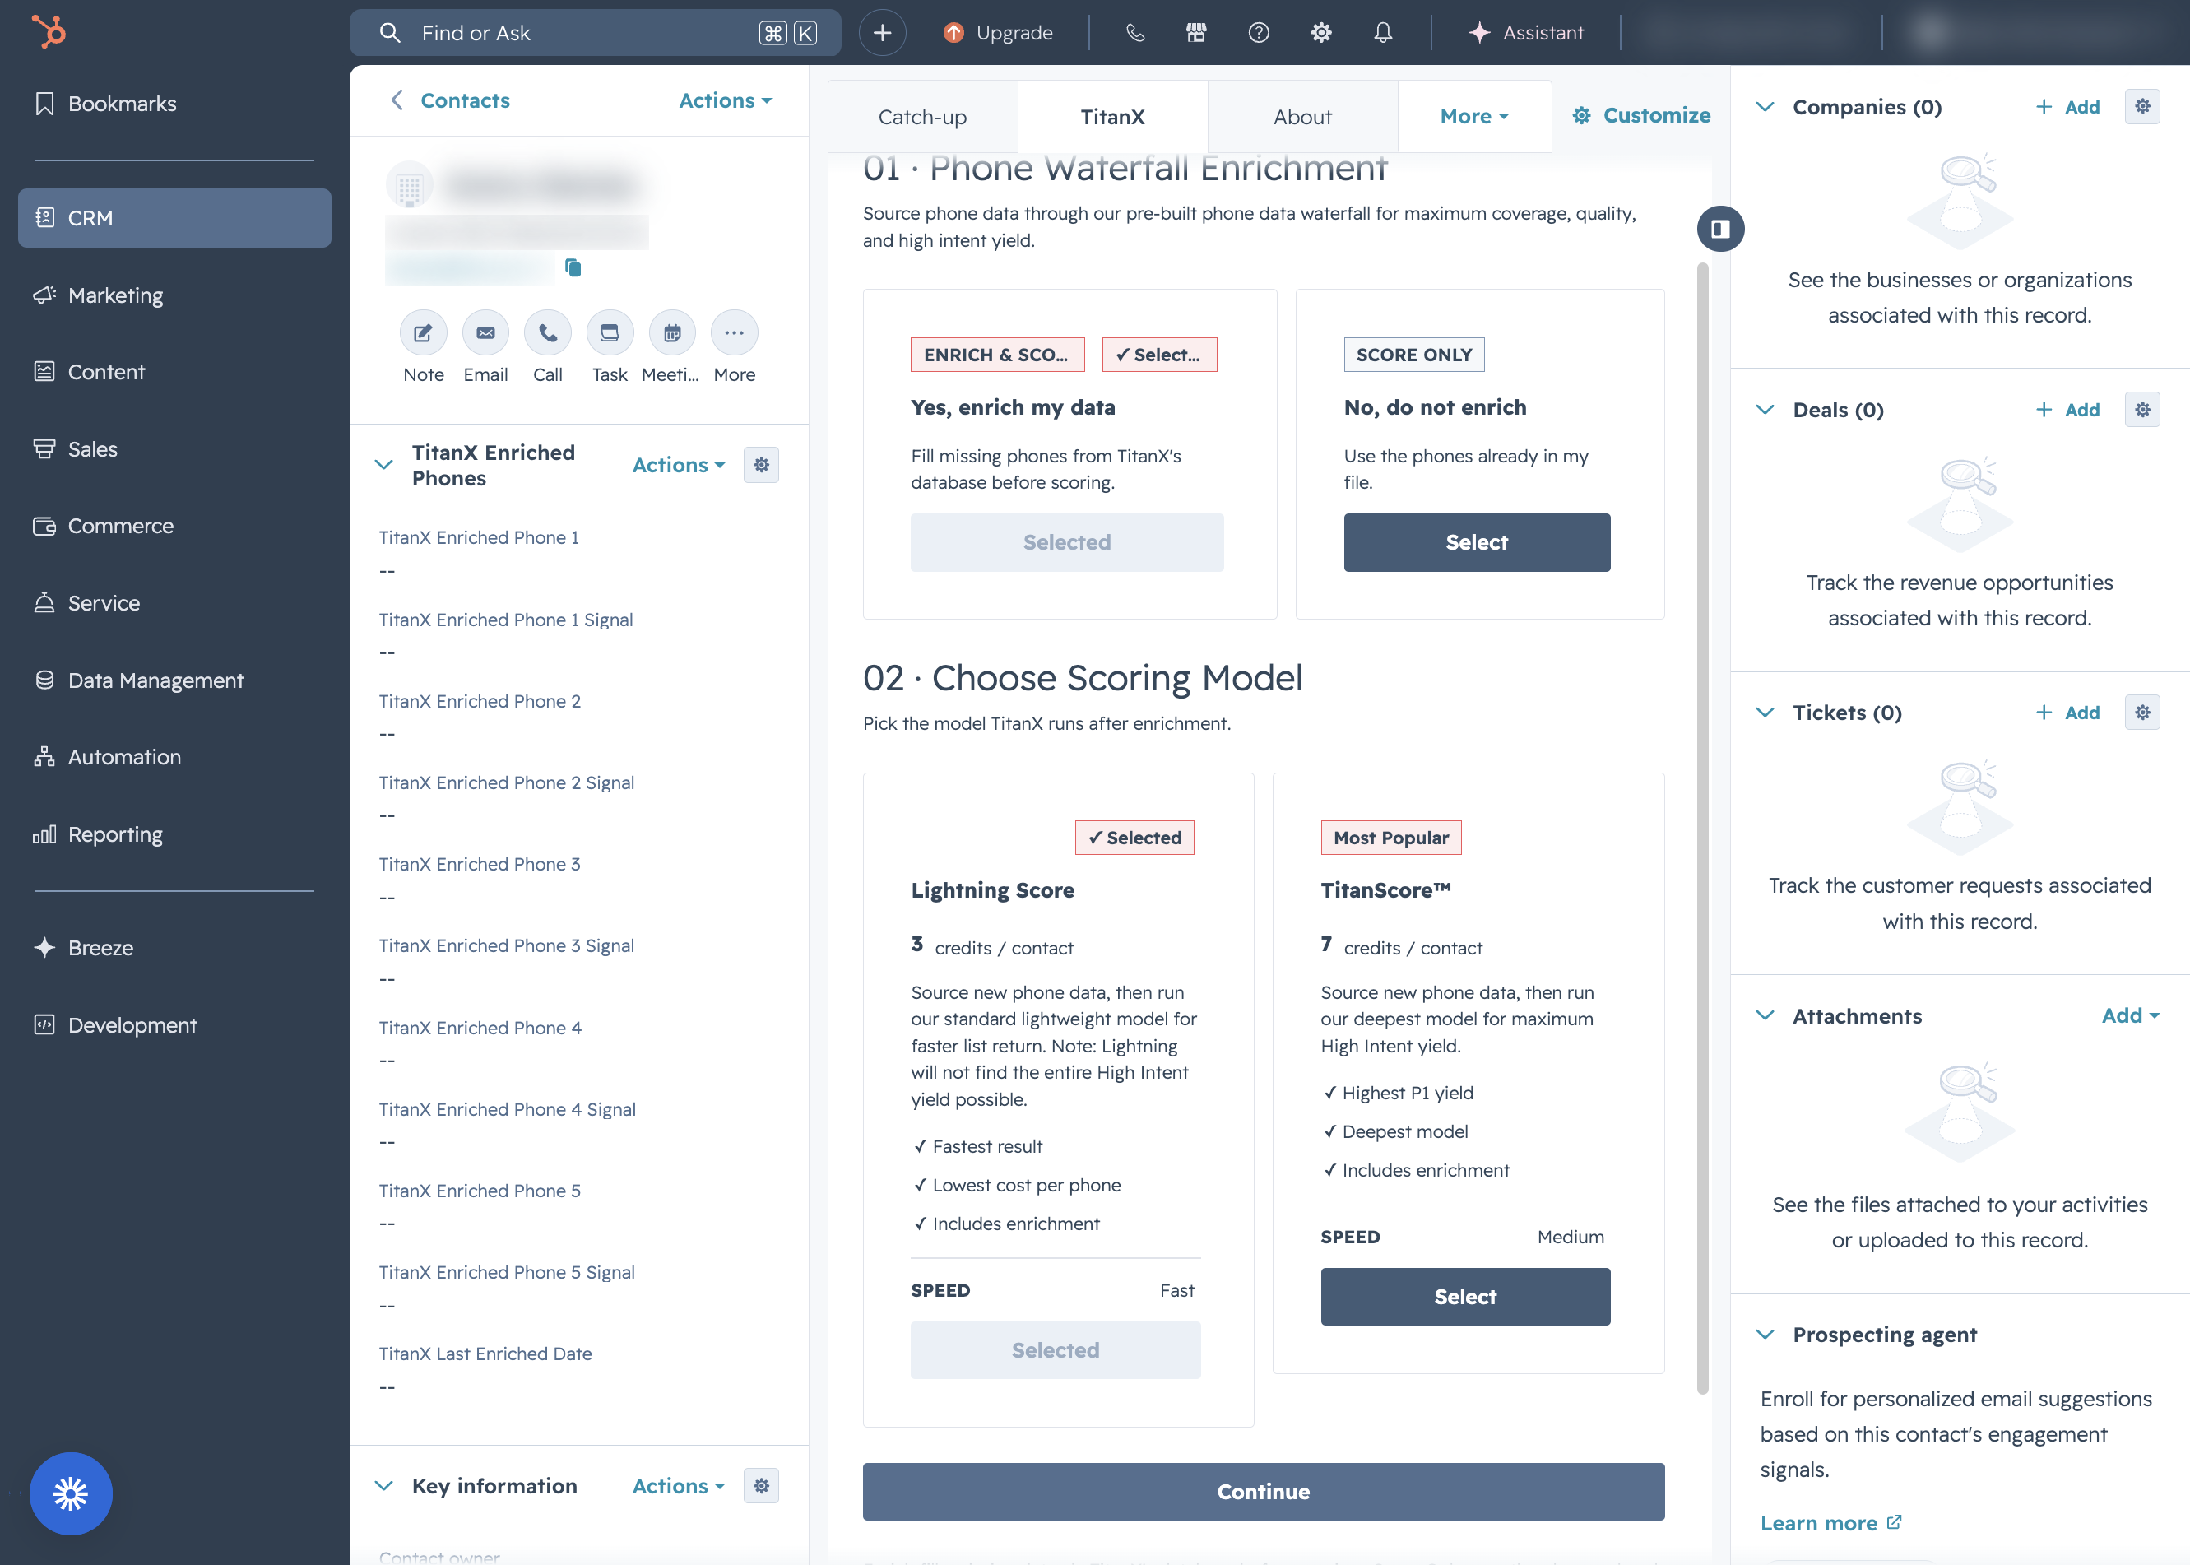Open TitanX Enriched Phones card settings gear
This screenshot has width=2190, height=1565.
(x=761, y=466)
